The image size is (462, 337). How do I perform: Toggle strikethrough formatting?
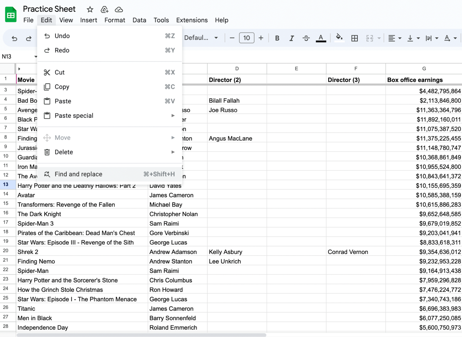(306, 38)
